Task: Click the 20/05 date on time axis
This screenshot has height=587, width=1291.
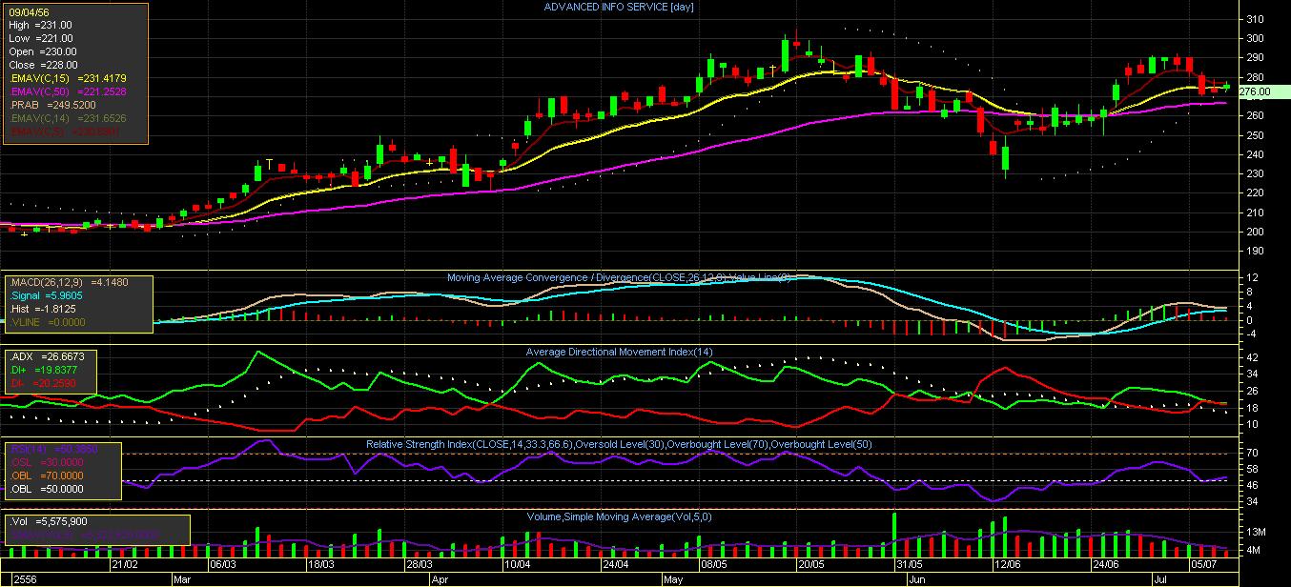Action: pyautogui.click(x=813, y=564)
